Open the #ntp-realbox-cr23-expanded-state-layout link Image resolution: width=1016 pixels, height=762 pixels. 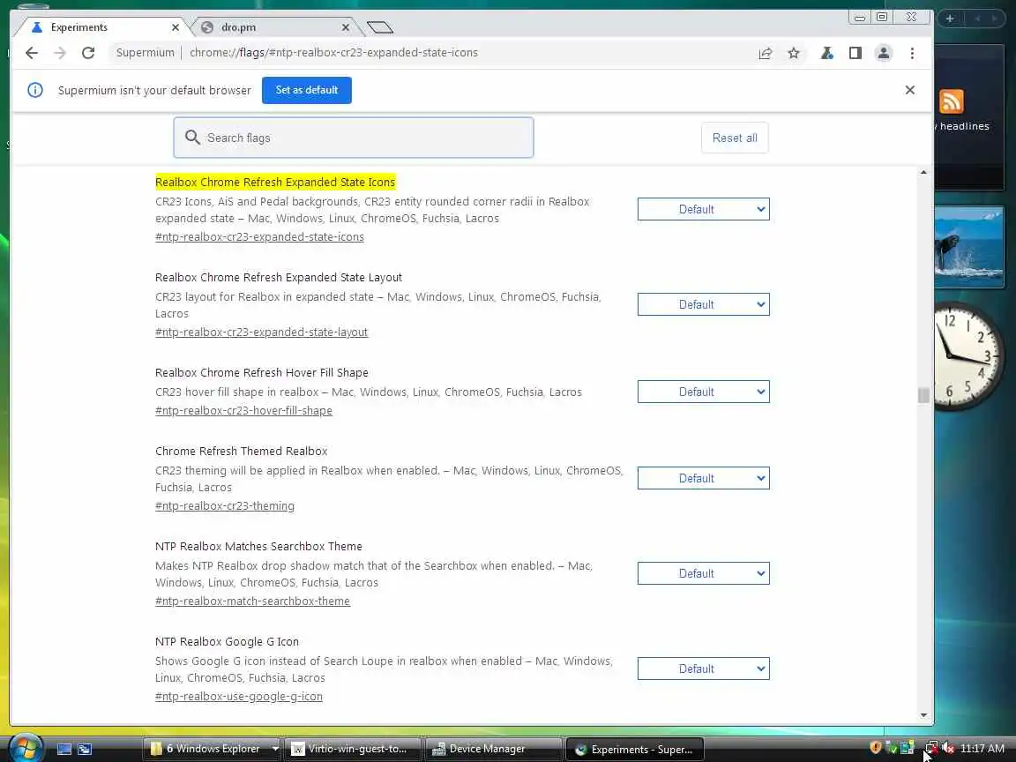click(x=261, y=332)
